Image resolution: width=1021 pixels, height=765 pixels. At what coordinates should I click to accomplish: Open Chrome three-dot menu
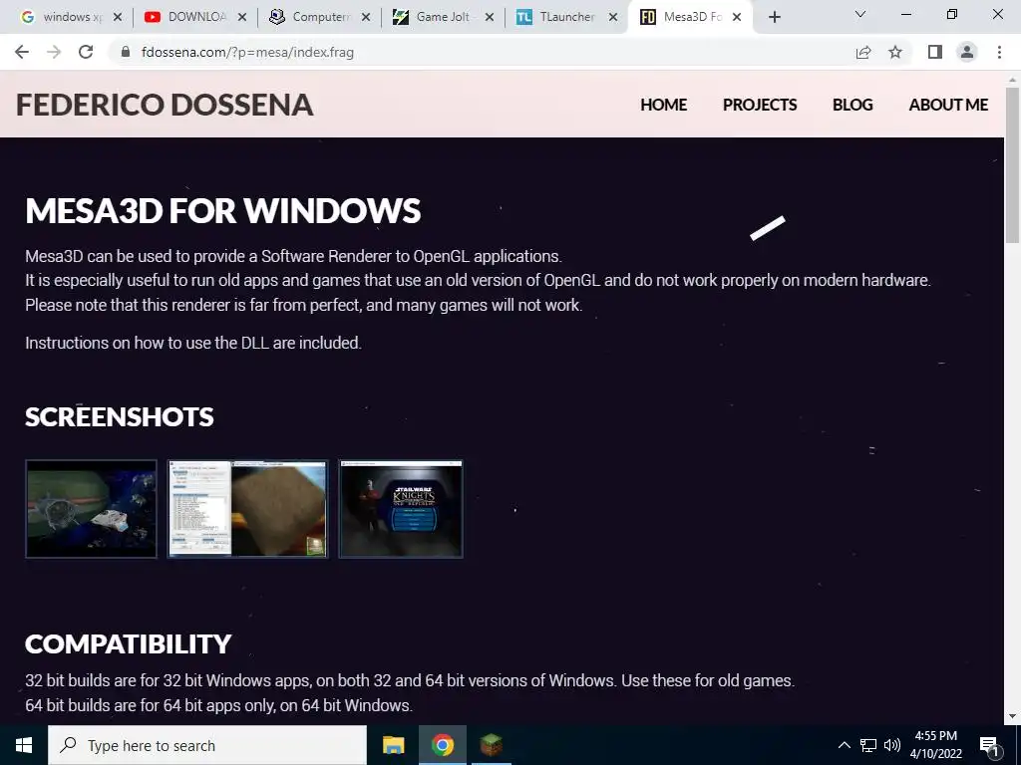[x=999, y=52]
